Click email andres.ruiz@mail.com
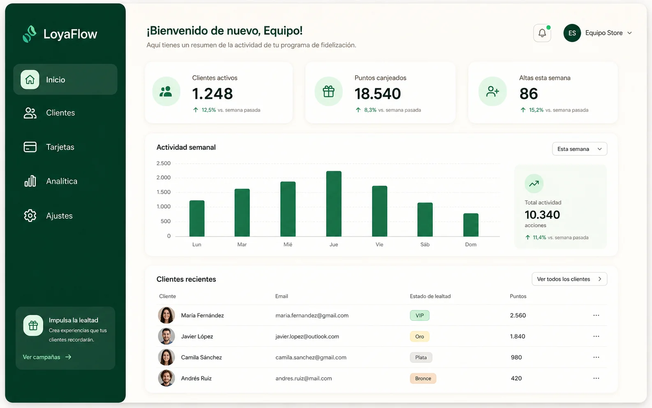Image resolution: width=652 pixels, height=408 pixels. pyautogui.click(x=303, y=378)
